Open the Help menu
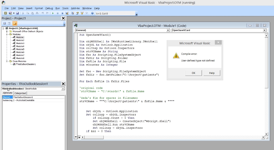 click(x=97, y=8)
